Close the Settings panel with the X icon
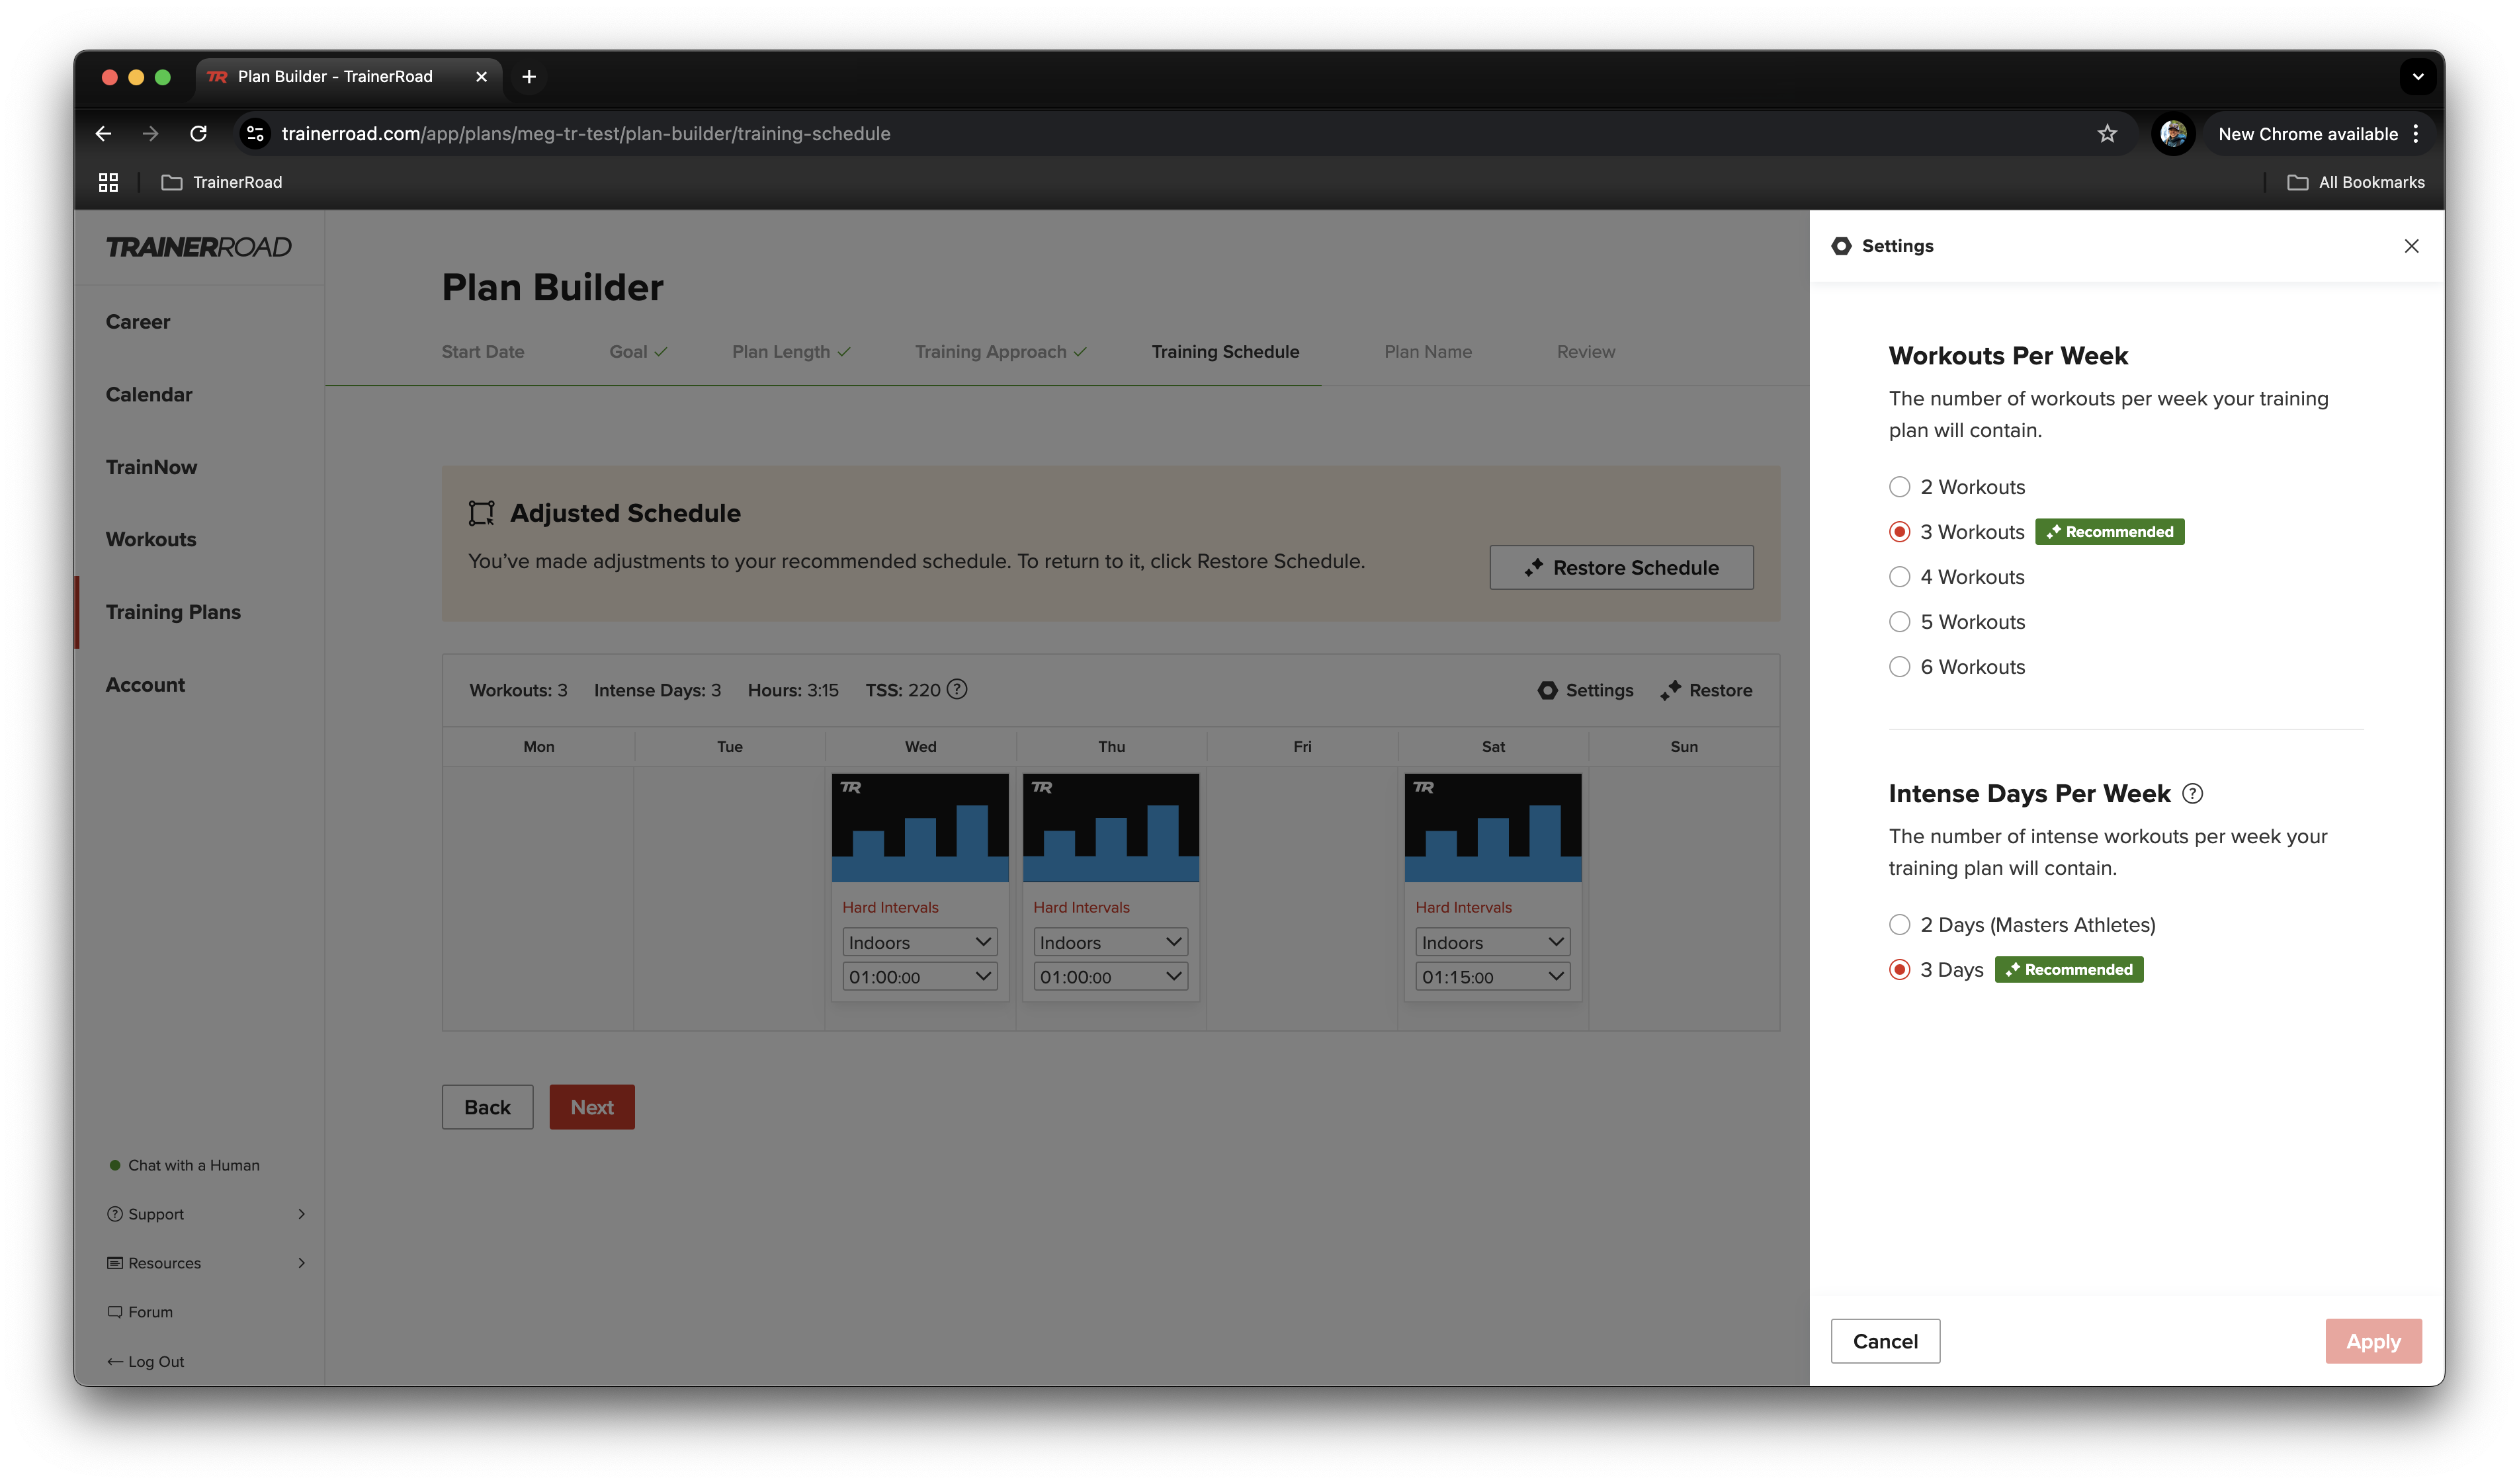 pos(2411,246)
